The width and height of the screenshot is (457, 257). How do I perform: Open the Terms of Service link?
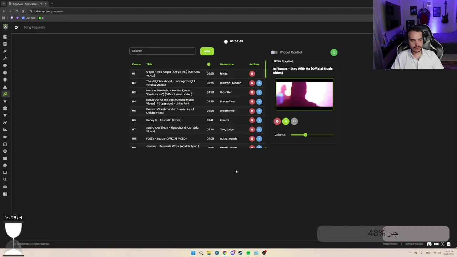(x=414, y=244)
